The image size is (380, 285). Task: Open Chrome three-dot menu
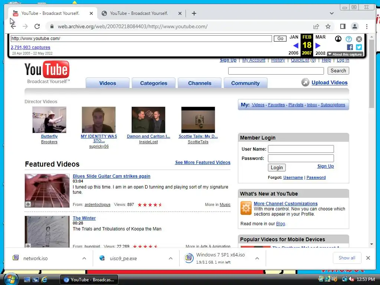pos(367,26)
